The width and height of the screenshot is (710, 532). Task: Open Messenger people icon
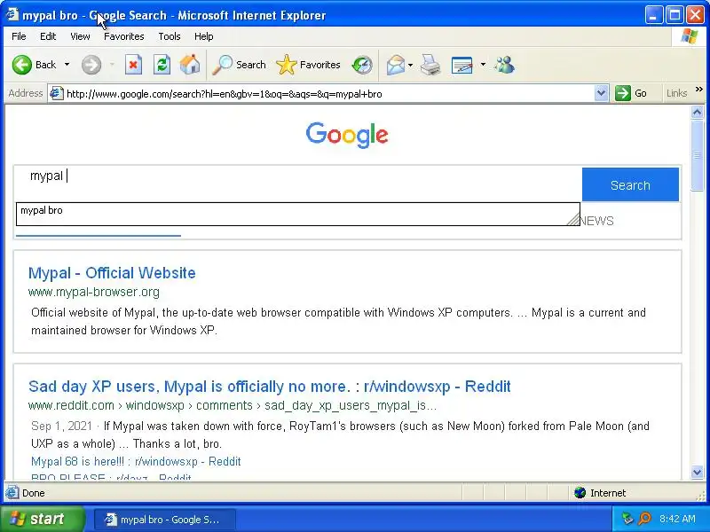tap(504, 65)
